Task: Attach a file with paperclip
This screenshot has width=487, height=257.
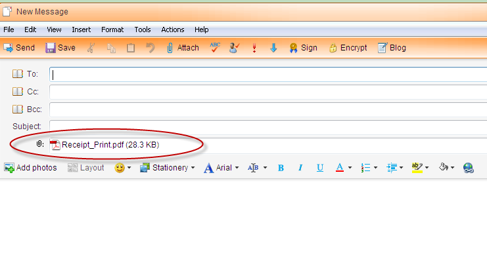Action: (x=183, y=48)
